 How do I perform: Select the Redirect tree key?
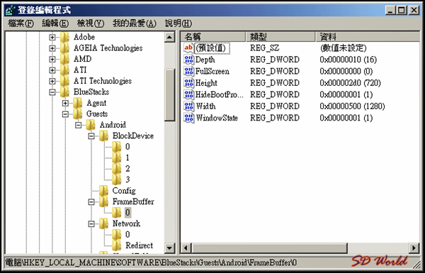tap(139, 245)
